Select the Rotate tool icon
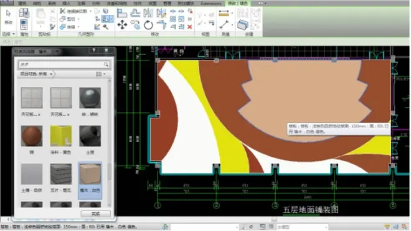 pos(148,25)
